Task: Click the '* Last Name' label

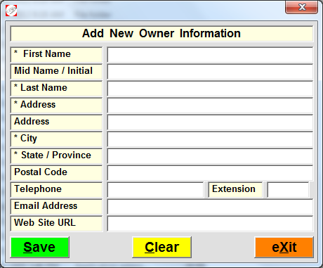Action: pyautogui.click(x=56, y=89)
